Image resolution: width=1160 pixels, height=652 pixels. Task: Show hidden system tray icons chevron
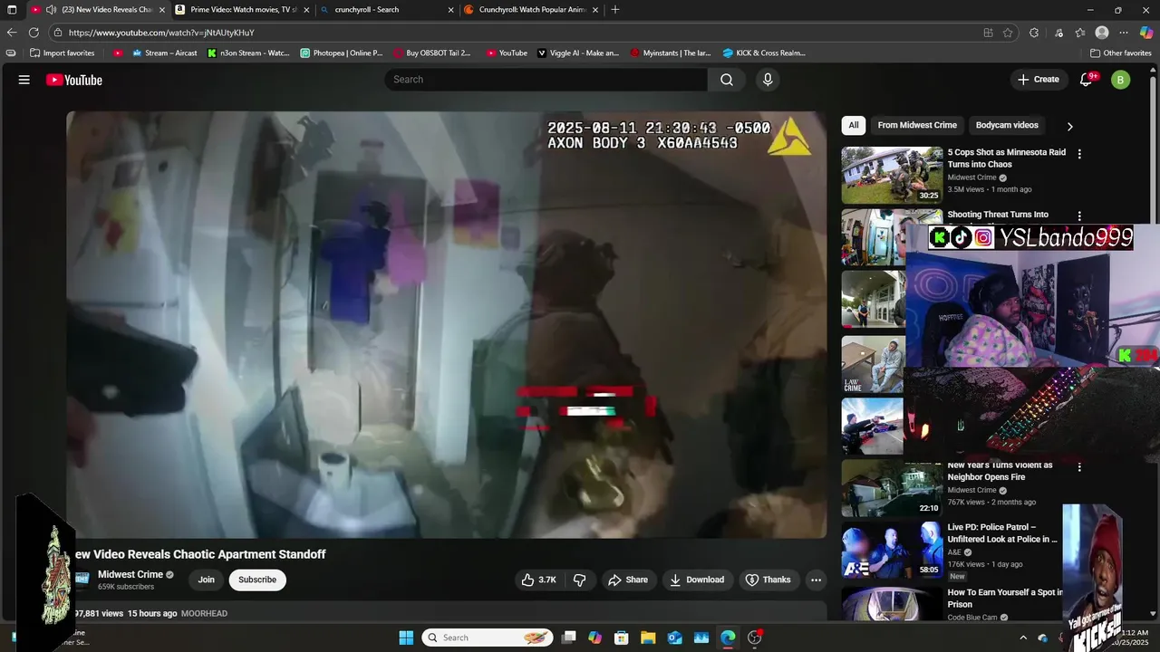coord(1023,638)
